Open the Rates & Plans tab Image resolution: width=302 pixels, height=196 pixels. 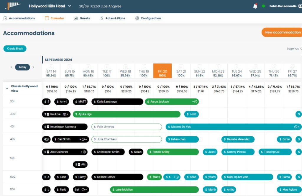click(113, 18)
